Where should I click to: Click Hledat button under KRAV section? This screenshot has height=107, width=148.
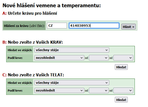coord(121,67)
